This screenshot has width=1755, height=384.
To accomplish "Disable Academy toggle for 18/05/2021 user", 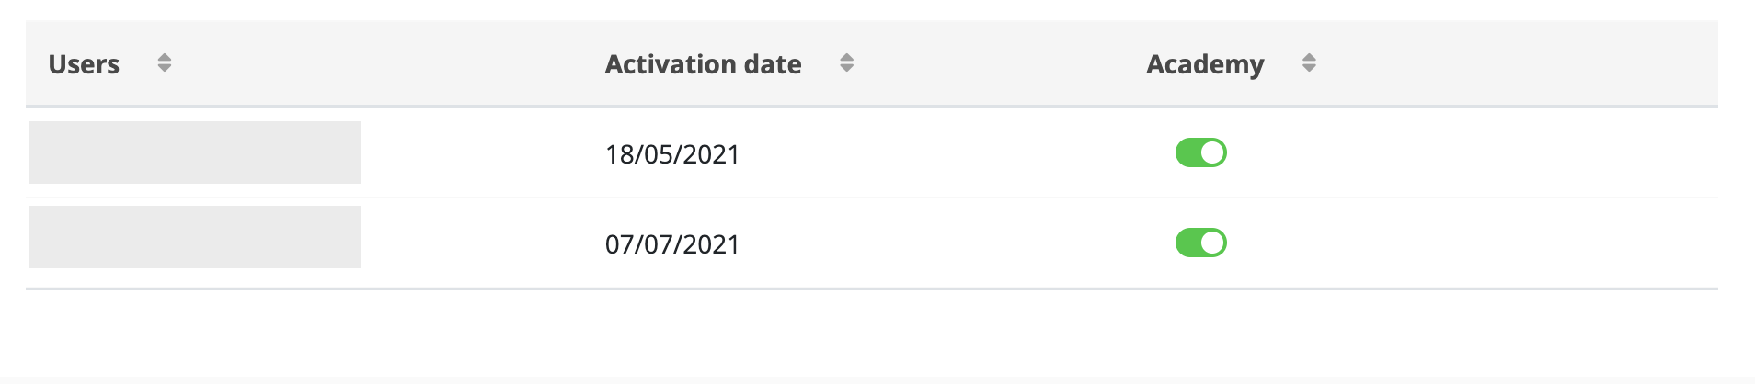I will click(x=1200, y=152).
